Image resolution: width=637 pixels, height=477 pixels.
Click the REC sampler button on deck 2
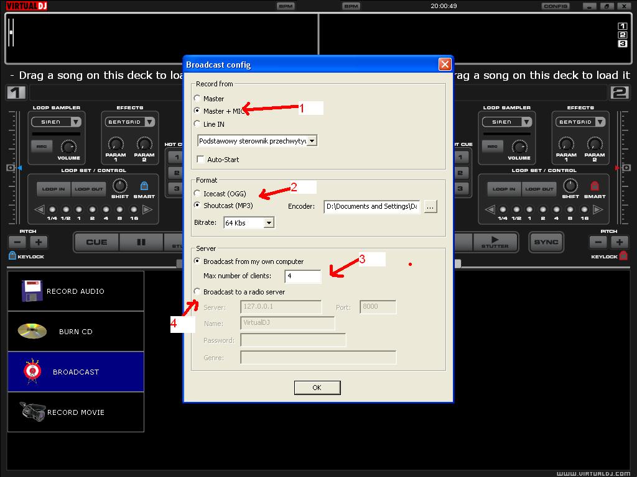pos(493,147)
